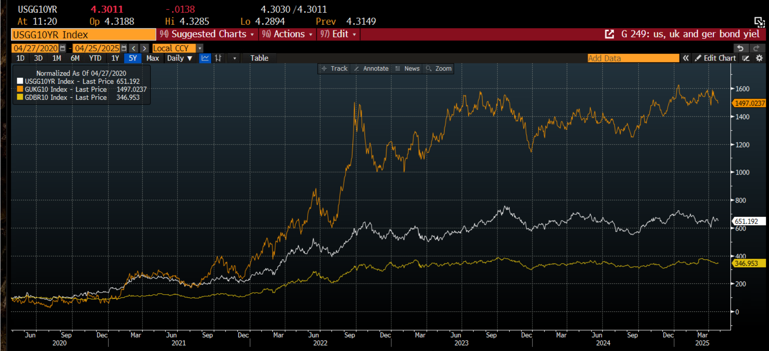
Task: Activate the Track crosshair tool
Action: click(335, 68)
